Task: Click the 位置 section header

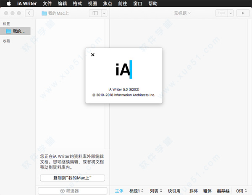Action: tap(6, 24)
